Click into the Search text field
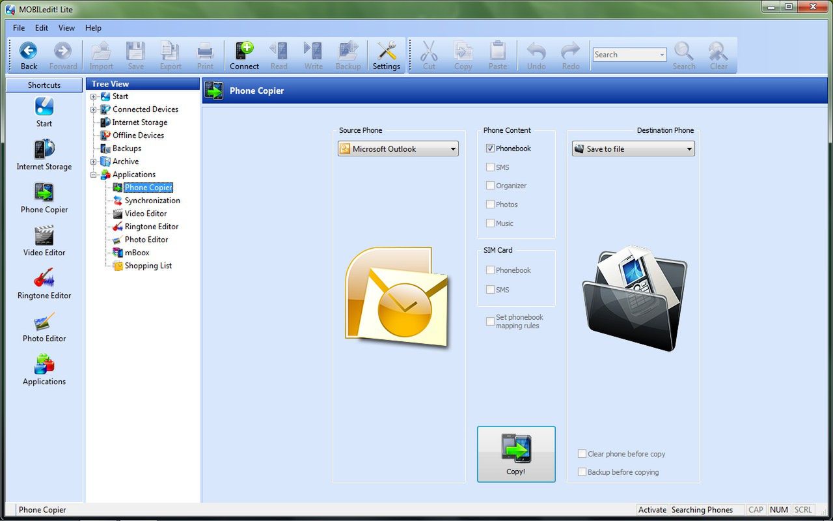The width and height of the screenshot is (833, 521). pos(625,55)
